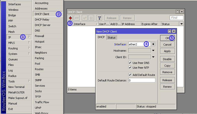
Task: Open the Firewall menu entry
Action: [39, 36]
